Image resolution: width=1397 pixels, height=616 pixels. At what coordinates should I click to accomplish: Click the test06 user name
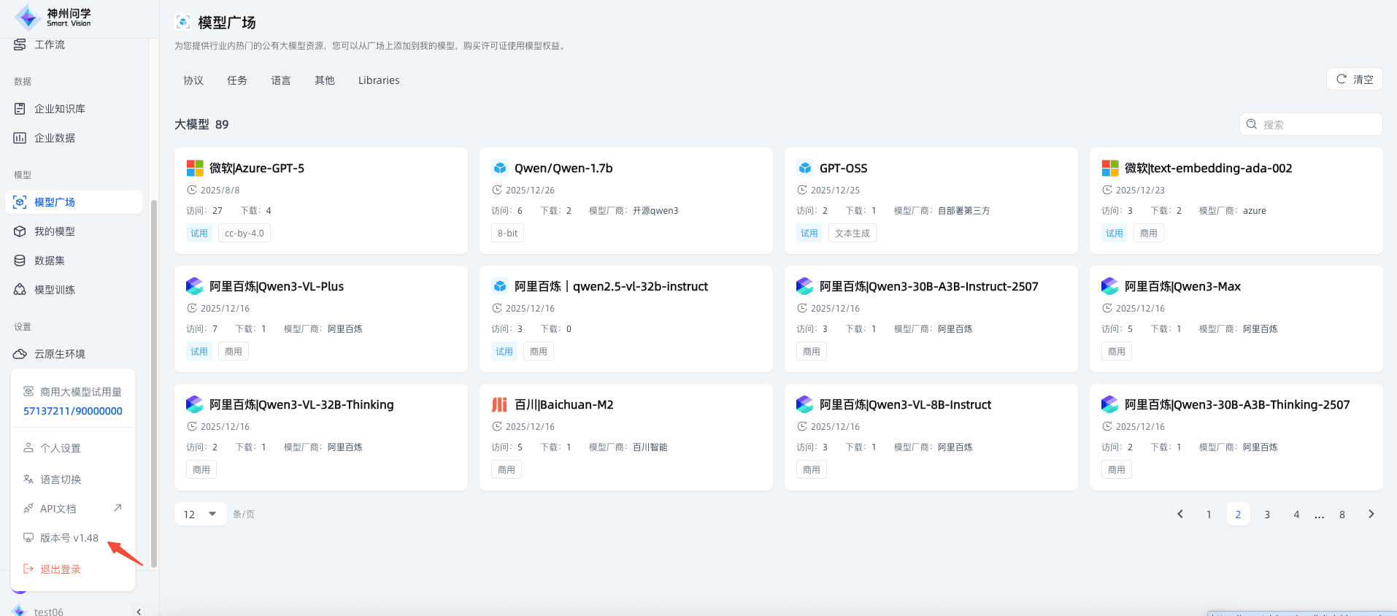click(49, 612)
